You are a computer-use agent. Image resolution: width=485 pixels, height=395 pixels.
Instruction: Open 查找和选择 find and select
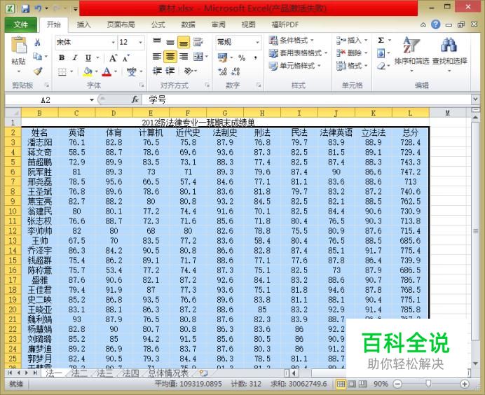click(449, 54)
